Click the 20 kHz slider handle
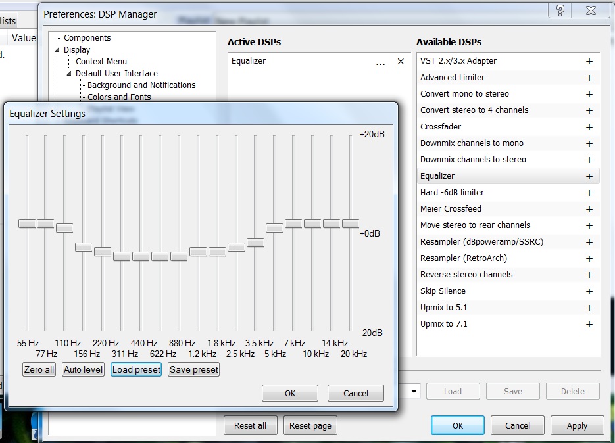 coord(351,223)
